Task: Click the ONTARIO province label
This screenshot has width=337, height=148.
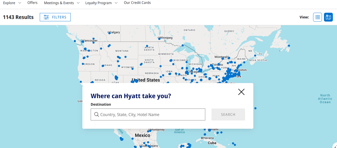Action: point(189,30)
